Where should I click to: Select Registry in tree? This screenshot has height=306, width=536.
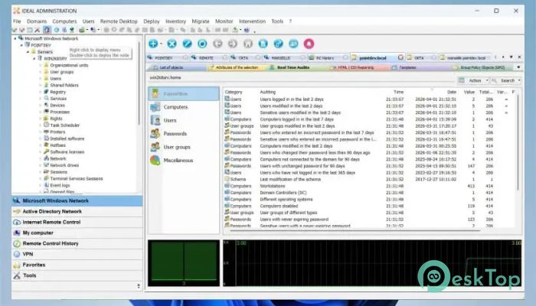[57, 92]
